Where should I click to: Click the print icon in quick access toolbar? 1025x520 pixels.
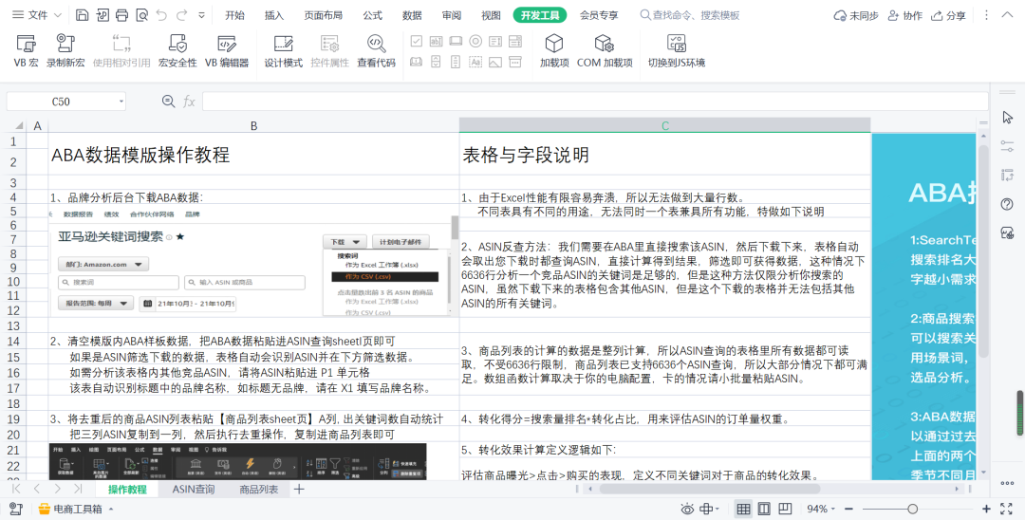tap(121, 15)
